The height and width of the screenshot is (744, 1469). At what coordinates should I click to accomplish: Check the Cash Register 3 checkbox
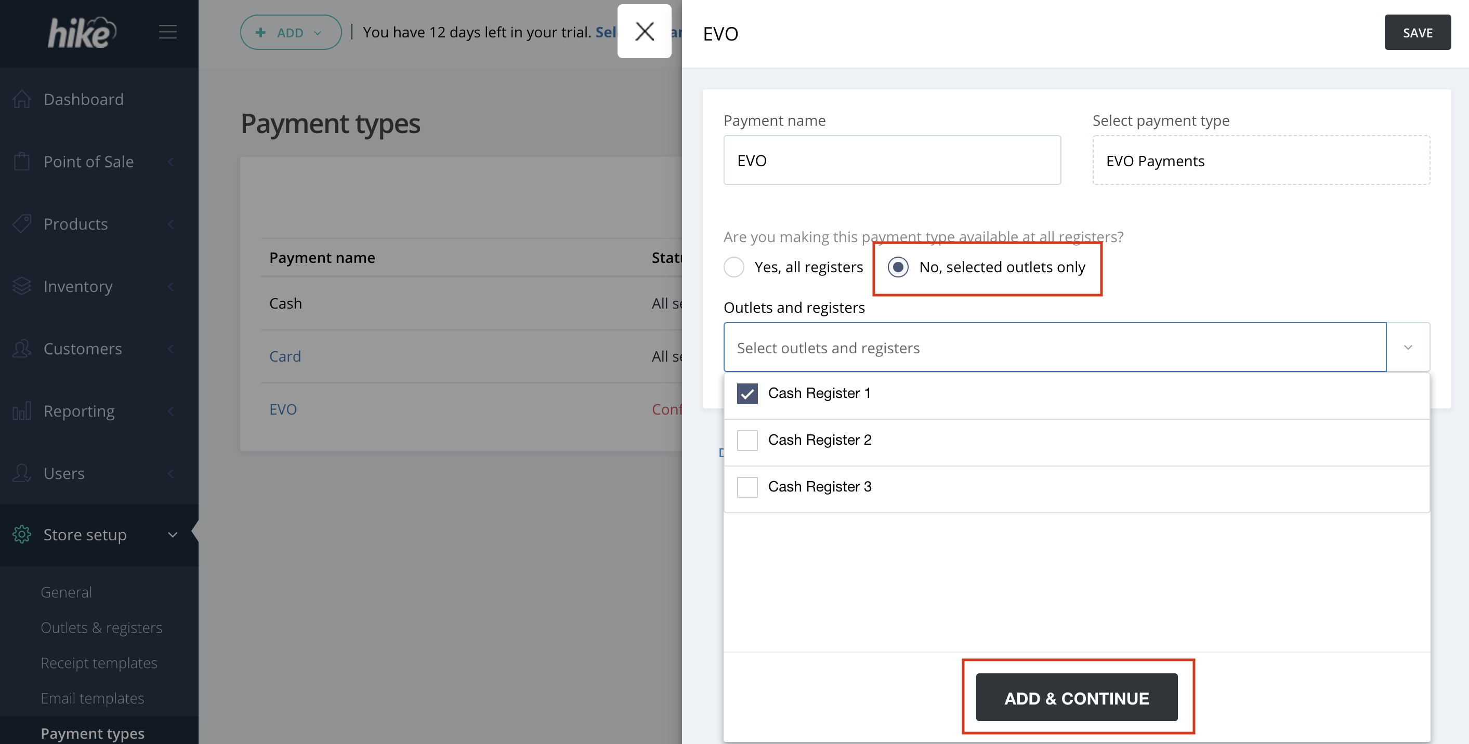coord(747,487)
